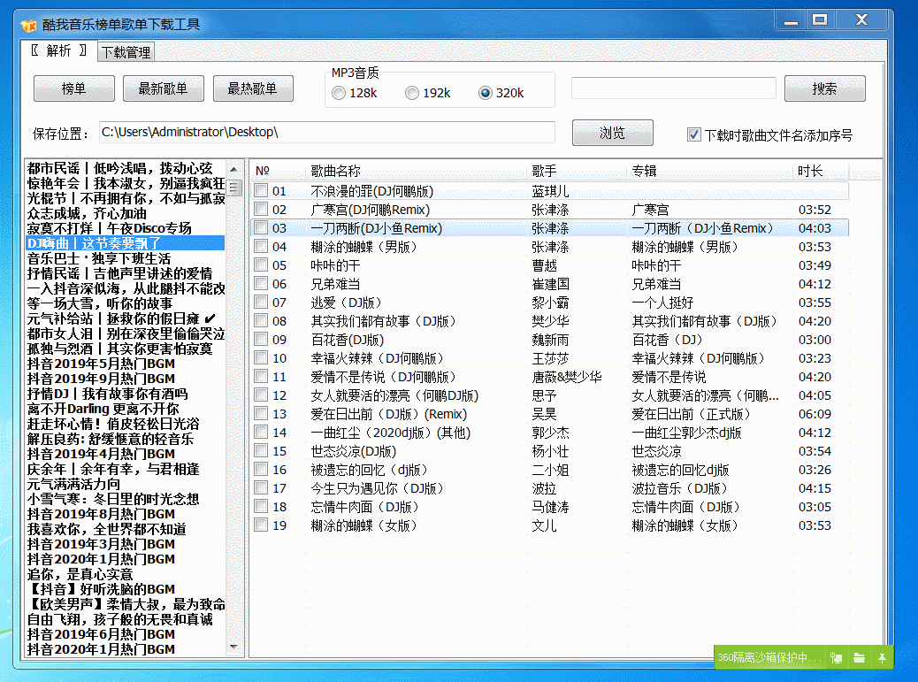Tick the checkbox for song 05 咔咔的干

coord(261,264)
